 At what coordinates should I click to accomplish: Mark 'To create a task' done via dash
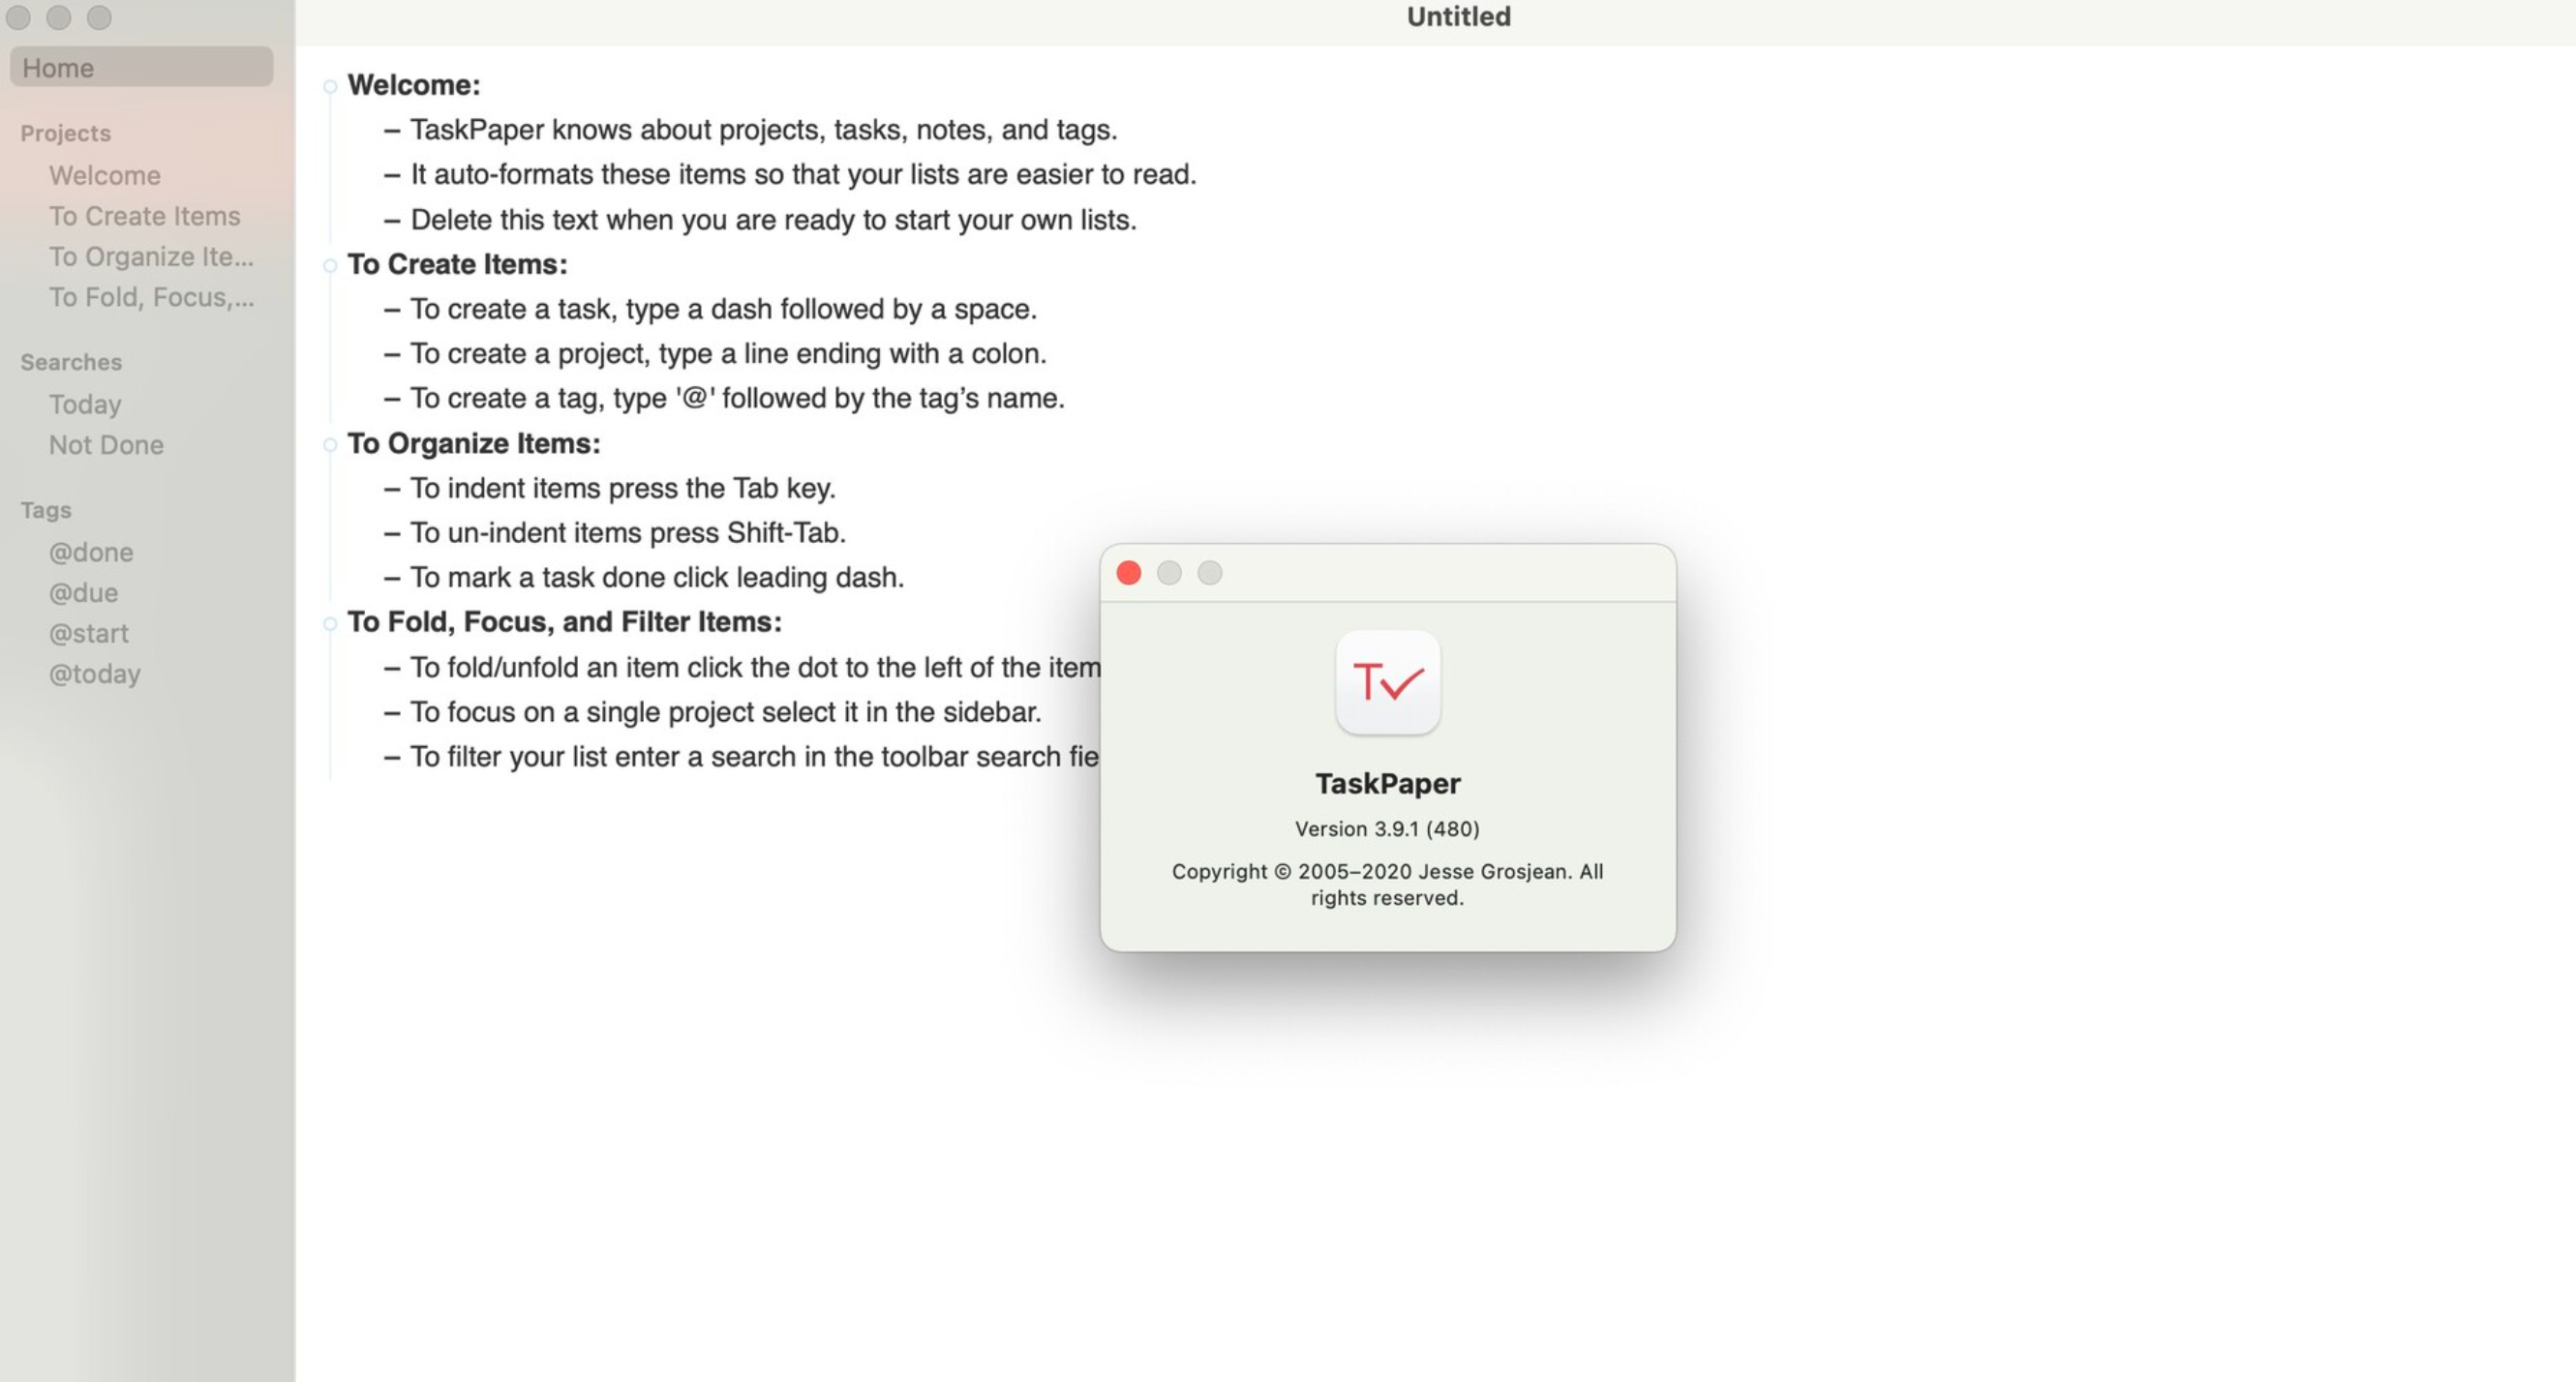pyautogui.click(x=392, y=310)
